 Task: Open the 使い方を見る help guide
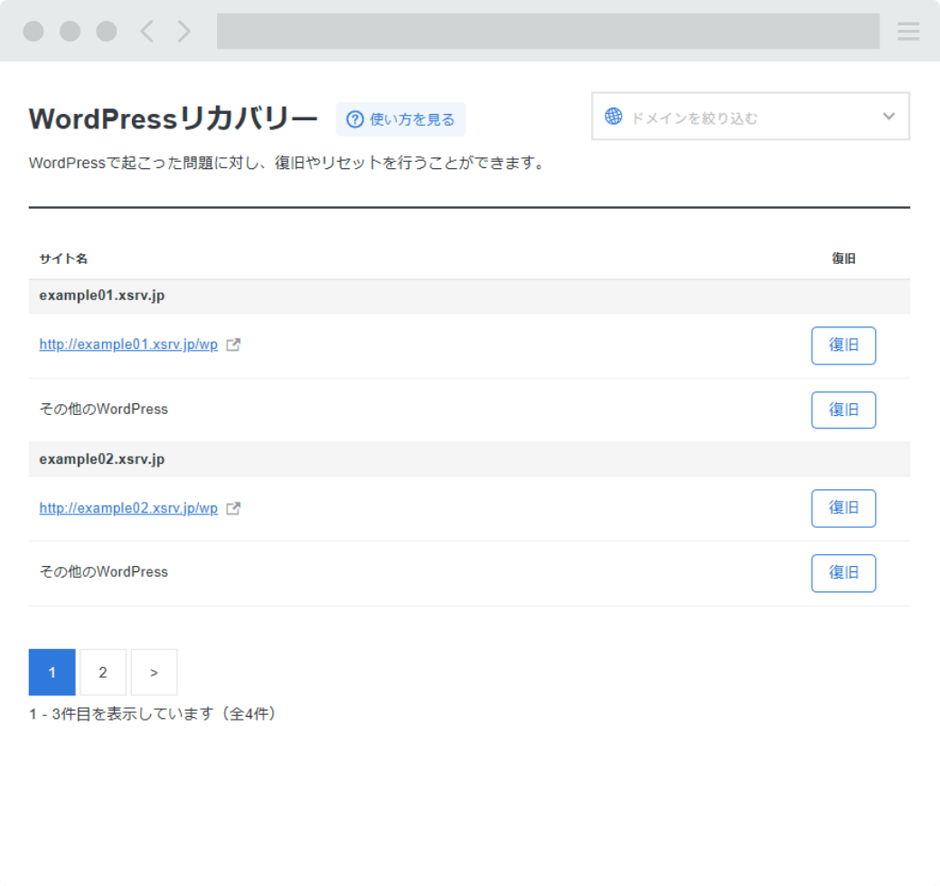400,119
